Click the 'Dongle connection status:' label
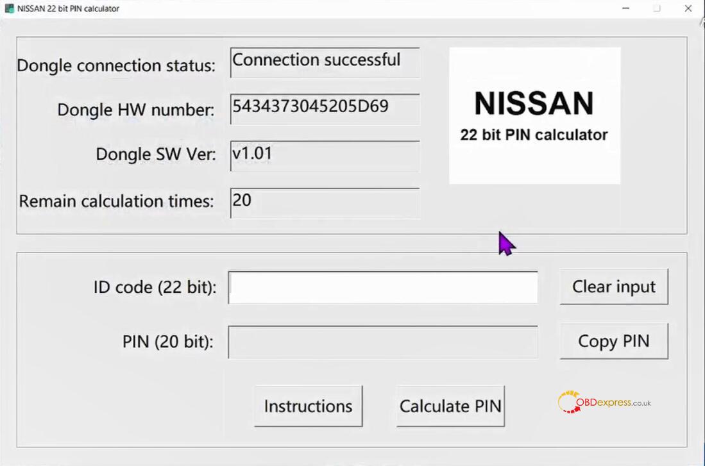The width and height of the screenshot is (705, 466). [x=116, y=65]
